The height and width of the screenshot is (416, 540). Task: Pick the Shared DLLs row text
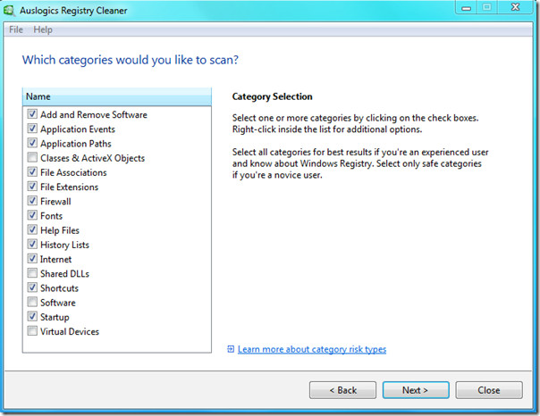(64, 274)
